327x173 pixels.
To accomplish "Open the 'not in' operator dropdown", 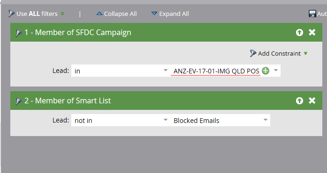I will 166,120.
